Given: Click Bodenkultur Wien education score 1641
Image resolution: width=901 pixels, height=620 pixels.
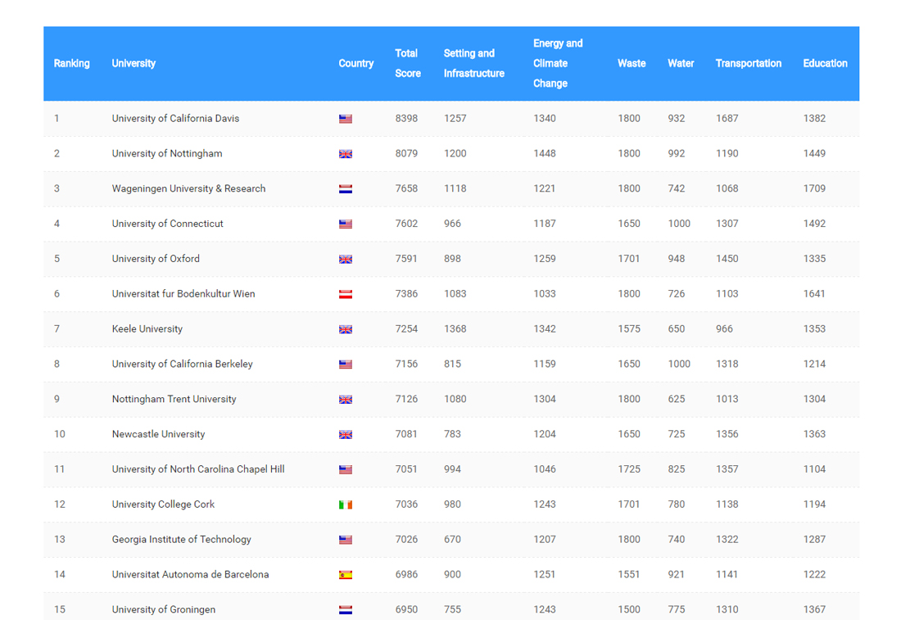Looking at the screenshot, I should [813, 294].
